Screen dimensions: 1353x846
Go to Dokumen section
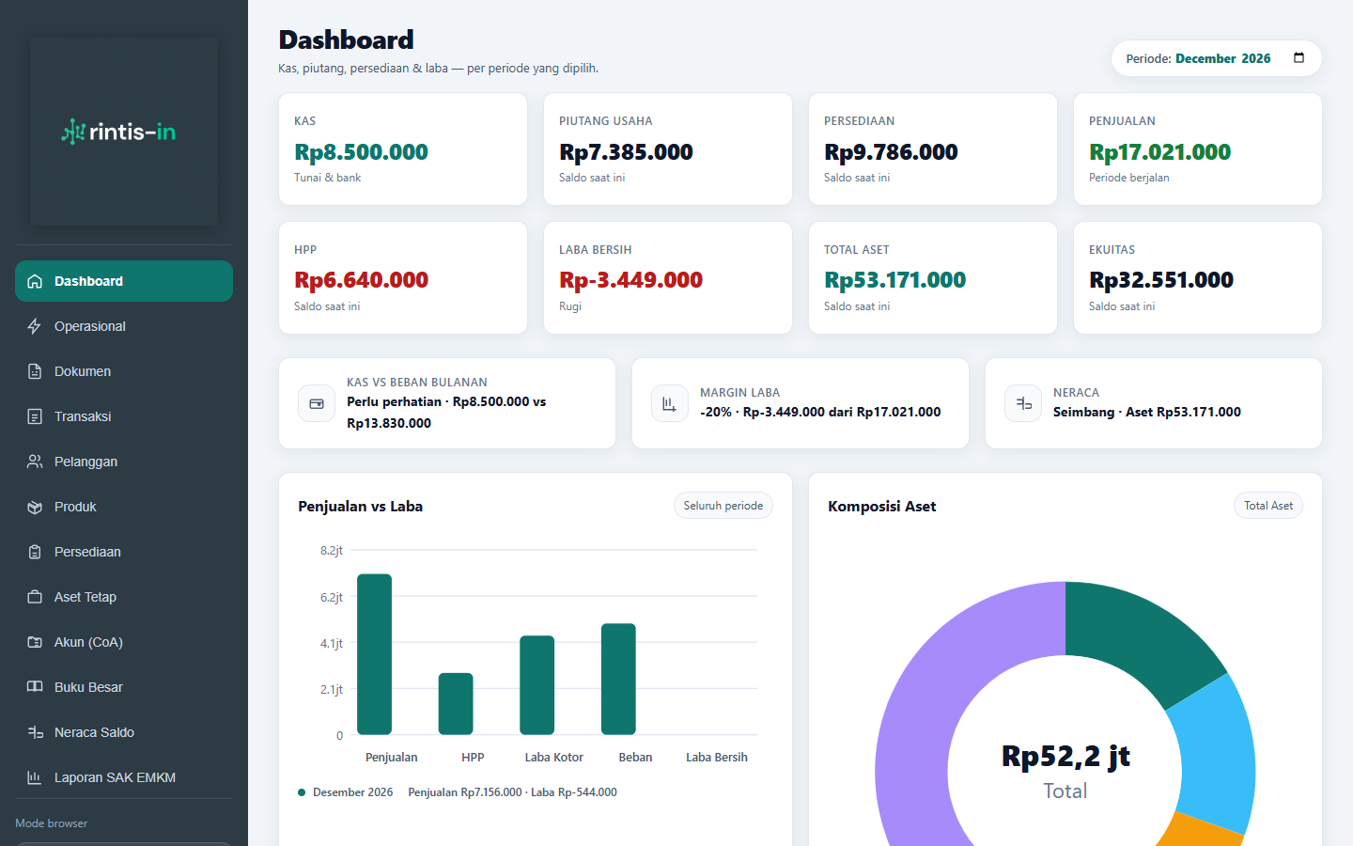pos(124,371)
